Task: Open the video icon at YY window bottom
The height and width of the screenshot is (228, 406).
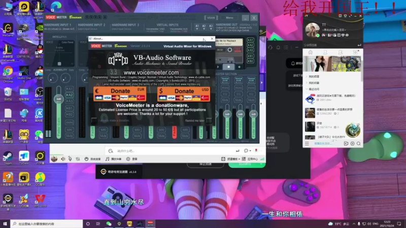Action: point(346,143)
